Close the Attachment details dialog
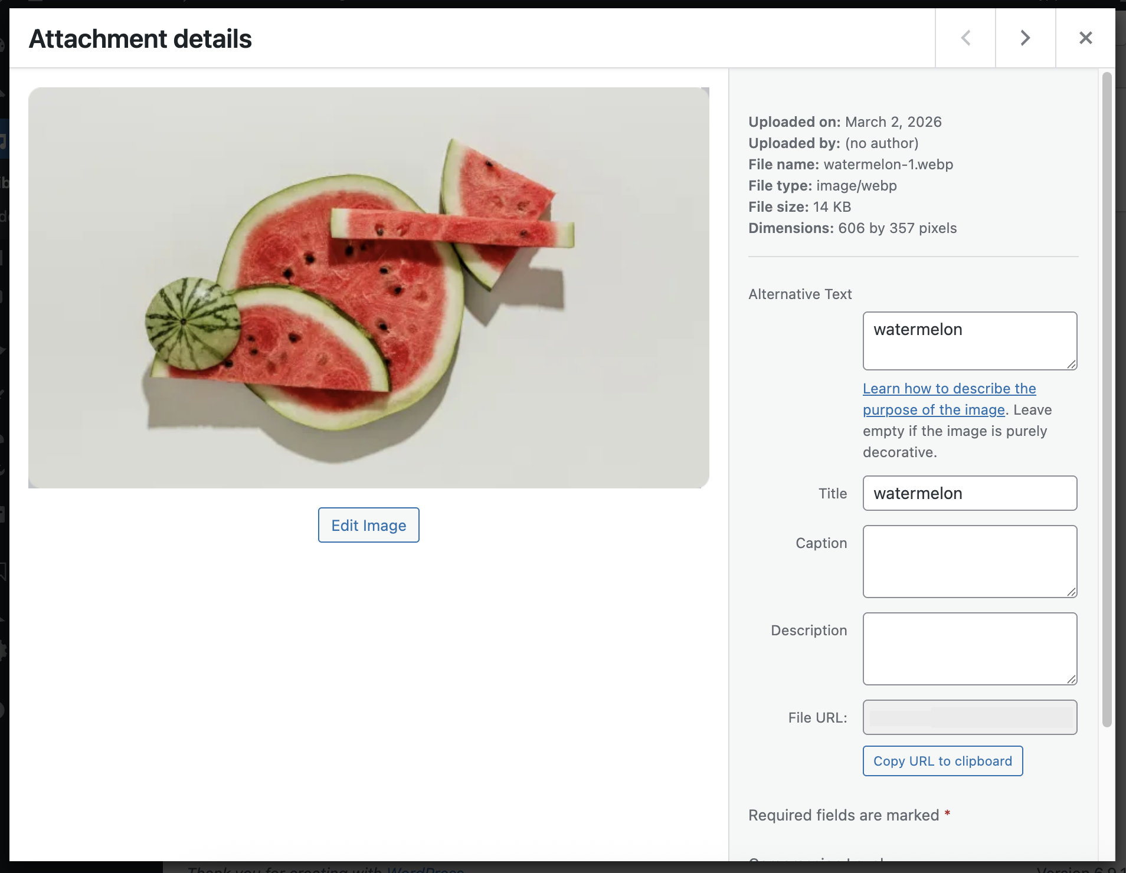Viewport: 1126px width, 873px height. pos(1085,38)
